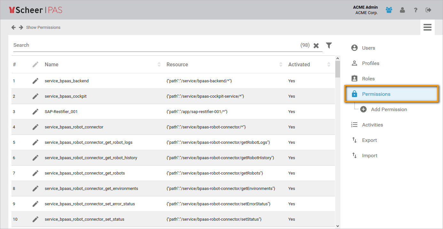
Task: Sort by Activated column sort arrows
Action: point(329,65)
